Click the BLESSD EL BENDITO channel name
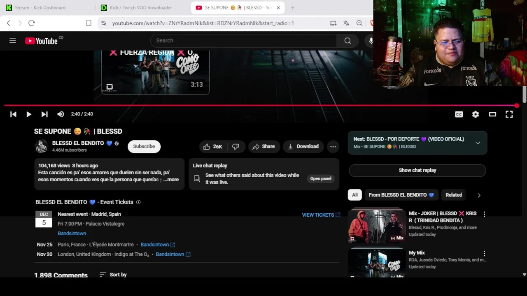This screenshot has width=527, height=296. (78, 143)
